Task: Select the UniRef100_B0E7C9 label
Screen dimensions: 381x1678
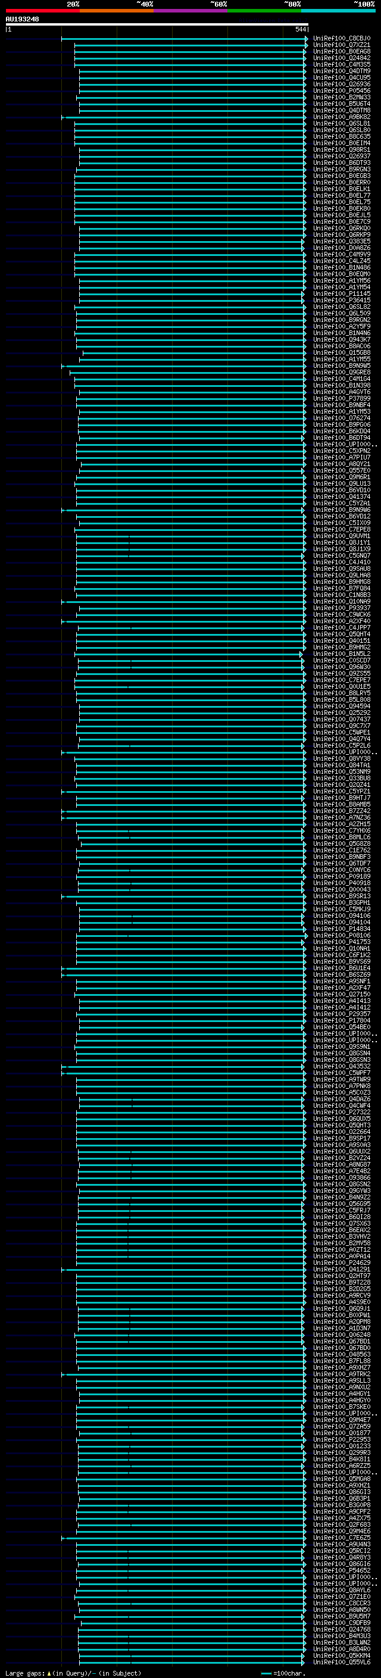Action: 341,221
